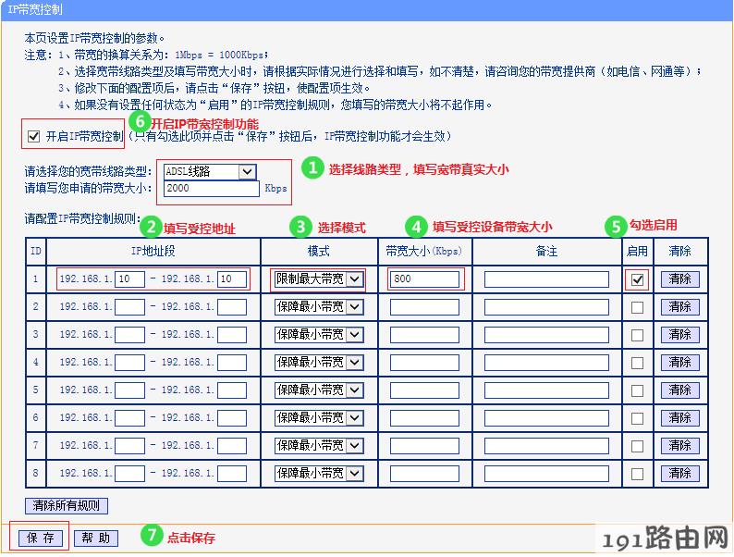Image resolution: width=734 pixels, height=557 pixels.
Task: Click 清除 button for row 1
Action: click(679, 279)
